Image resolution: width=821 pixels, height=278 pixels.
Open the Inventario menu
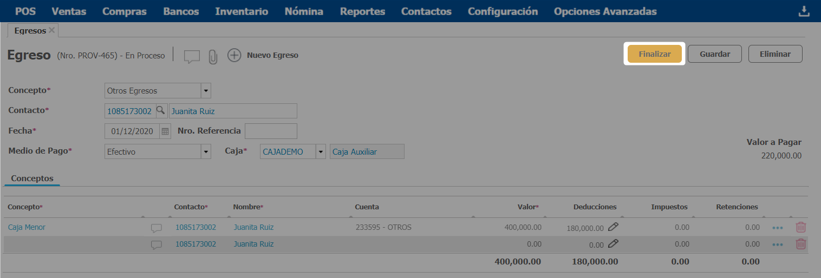click(x=242, y=11)
